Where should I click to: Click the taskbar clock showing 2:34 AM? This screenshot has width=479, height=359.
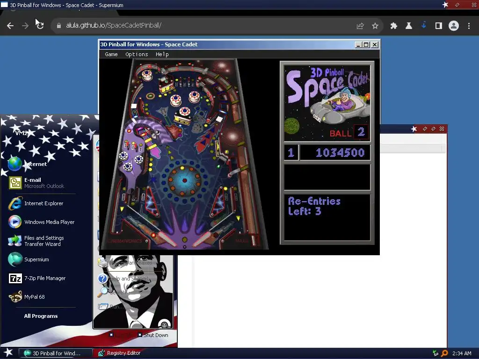[462, 353]
